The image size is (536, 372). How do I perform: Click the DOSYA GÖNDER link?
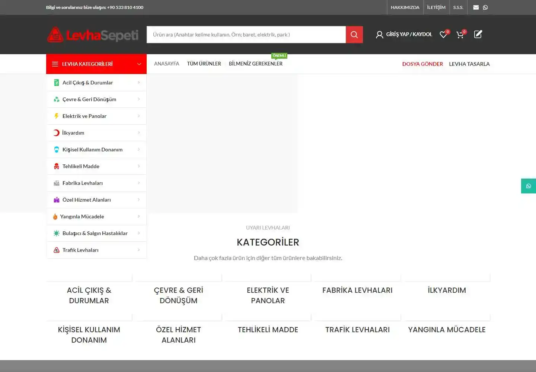[x=422, y=64]
